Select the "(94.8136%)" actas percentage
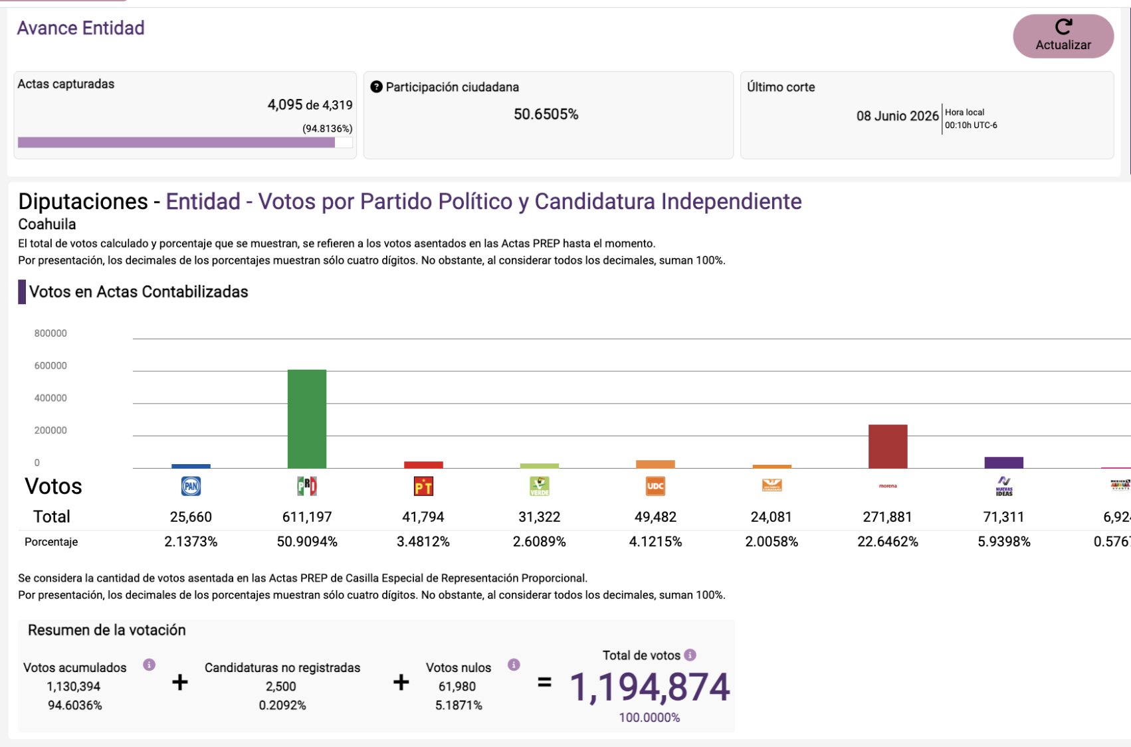1131x747 pixels. [x=328, y=129]
